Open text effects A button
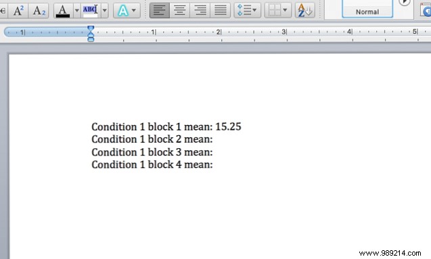 [x=122, y=11]
